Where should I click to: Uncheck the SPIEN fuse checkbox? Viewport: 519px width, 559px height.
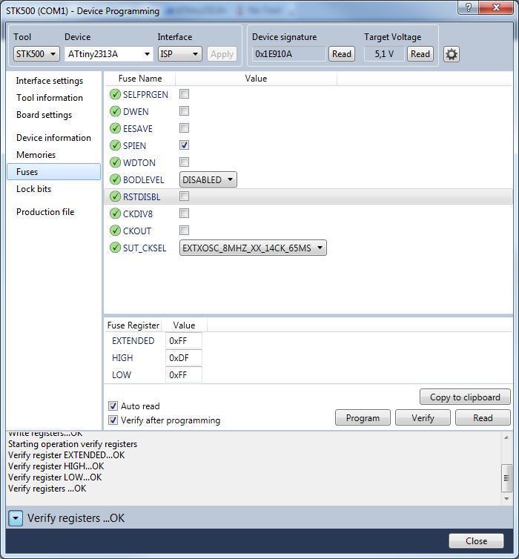(x=185, y=145)
